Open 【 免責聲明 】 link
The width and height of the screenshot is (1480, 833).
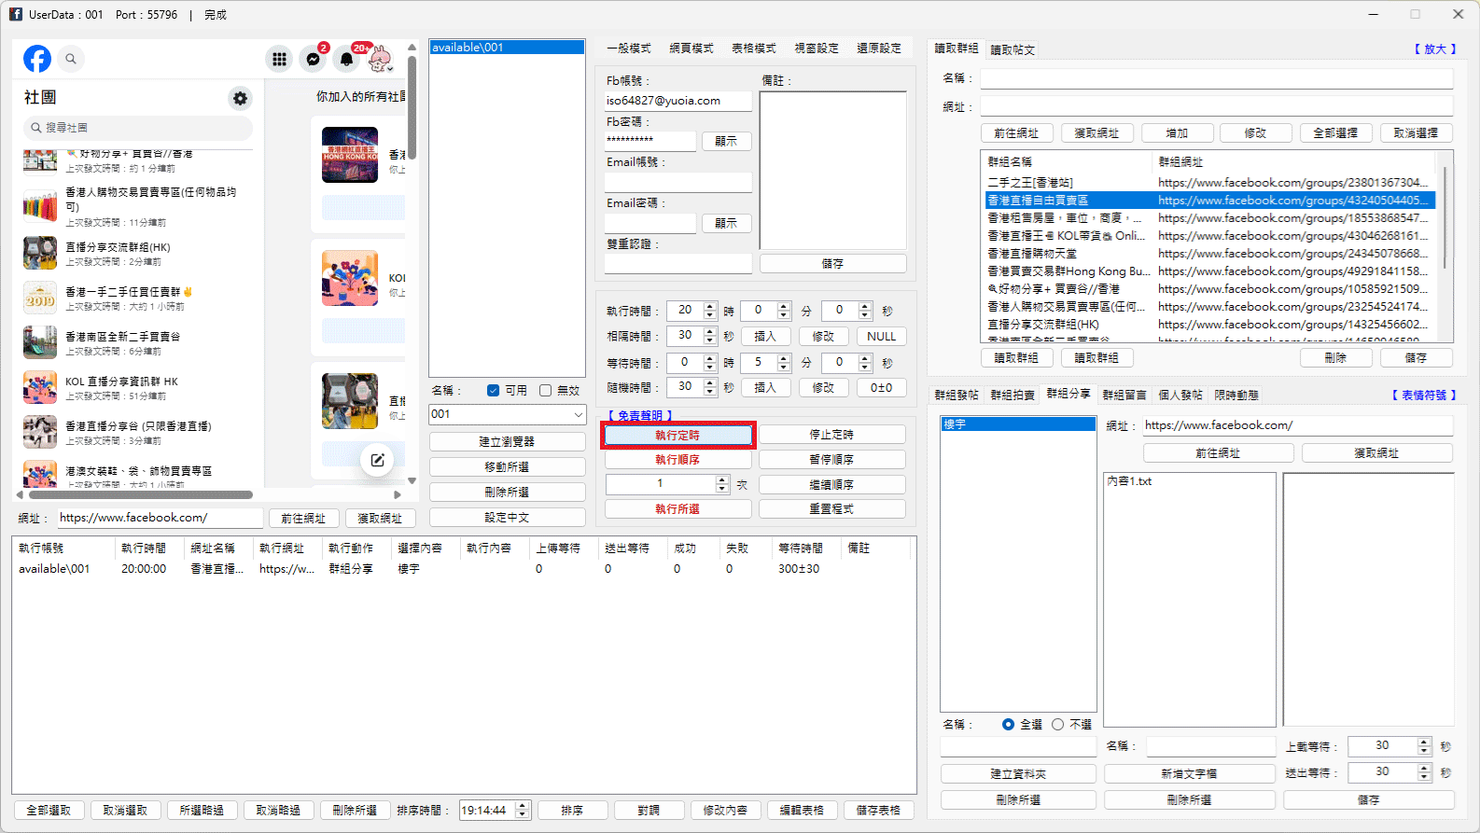640,416
